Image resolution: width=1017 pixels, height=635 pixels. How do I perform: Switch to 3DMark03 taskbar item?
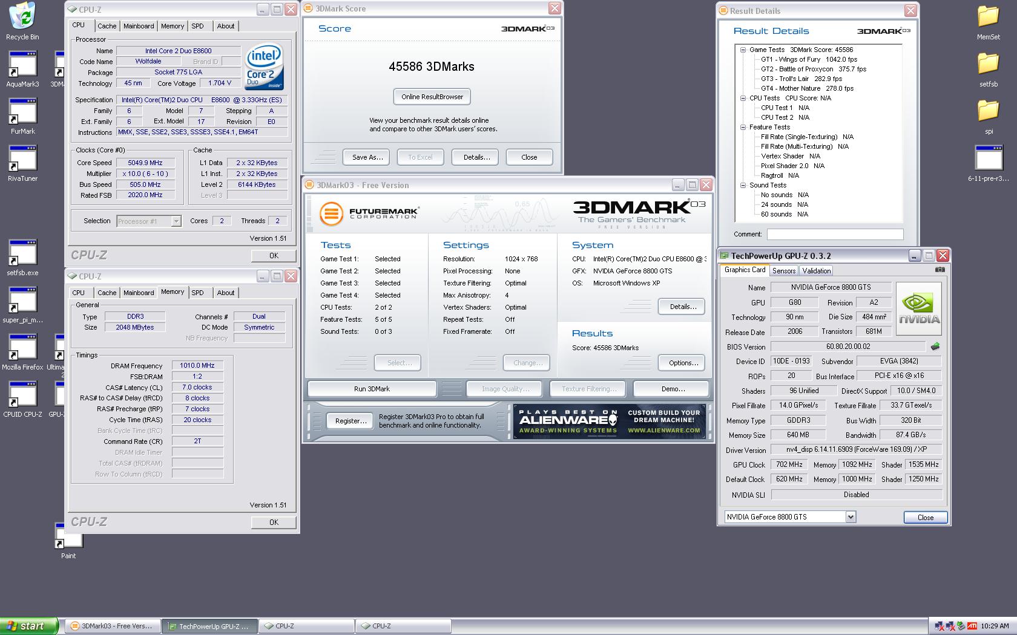pyautogui.click(x=113, y=626)
